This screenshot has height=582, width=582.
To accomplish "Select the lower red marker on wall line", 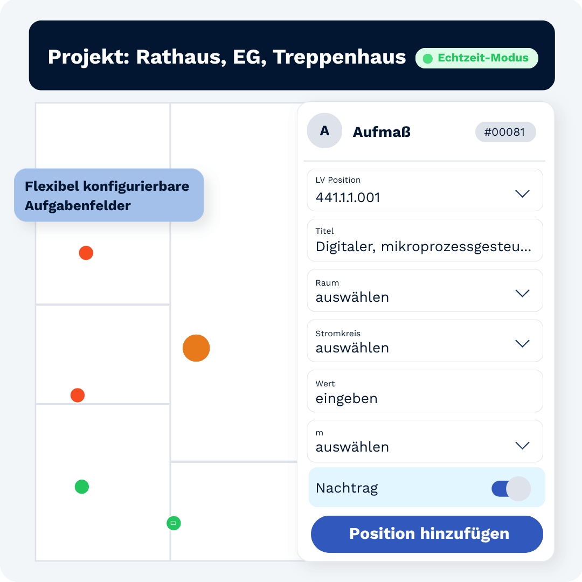I will [x=78, y=395].
